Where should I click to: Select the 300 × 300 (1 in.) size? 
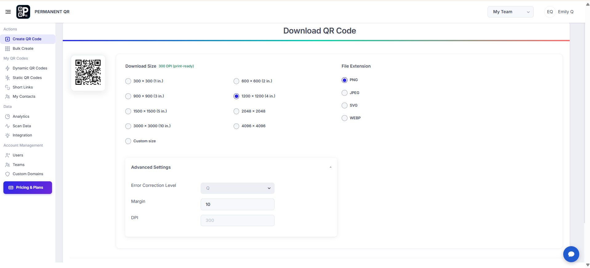tap(128, 81)
